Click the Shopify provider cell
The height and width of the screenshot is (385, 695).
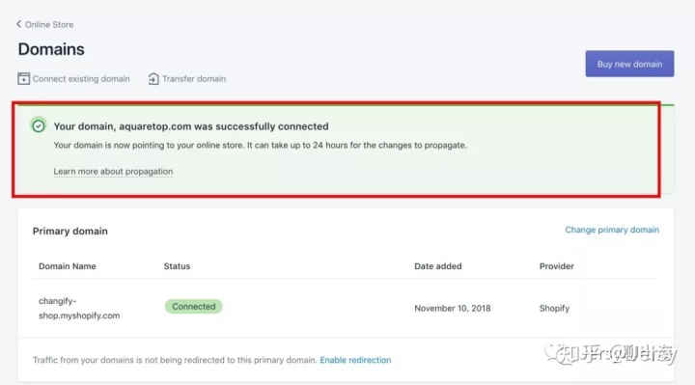pos(554,309)
